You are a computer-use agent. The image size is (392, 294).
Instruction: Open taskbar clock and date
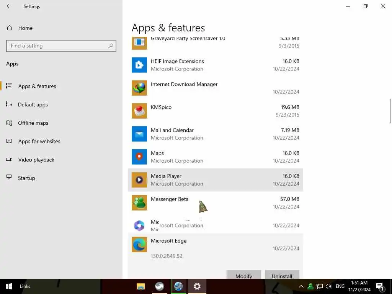tap(359, 286)
